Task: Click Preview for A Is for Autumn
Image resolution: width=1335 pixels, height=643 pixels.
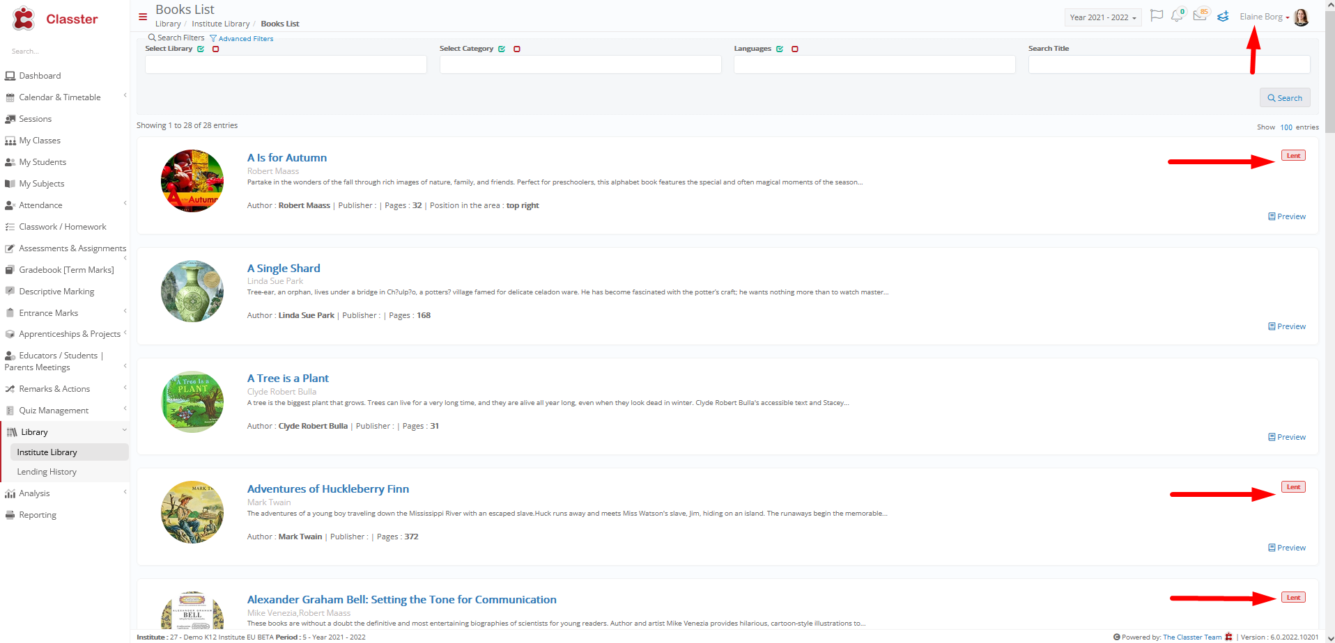Action: click(1287, 216)
